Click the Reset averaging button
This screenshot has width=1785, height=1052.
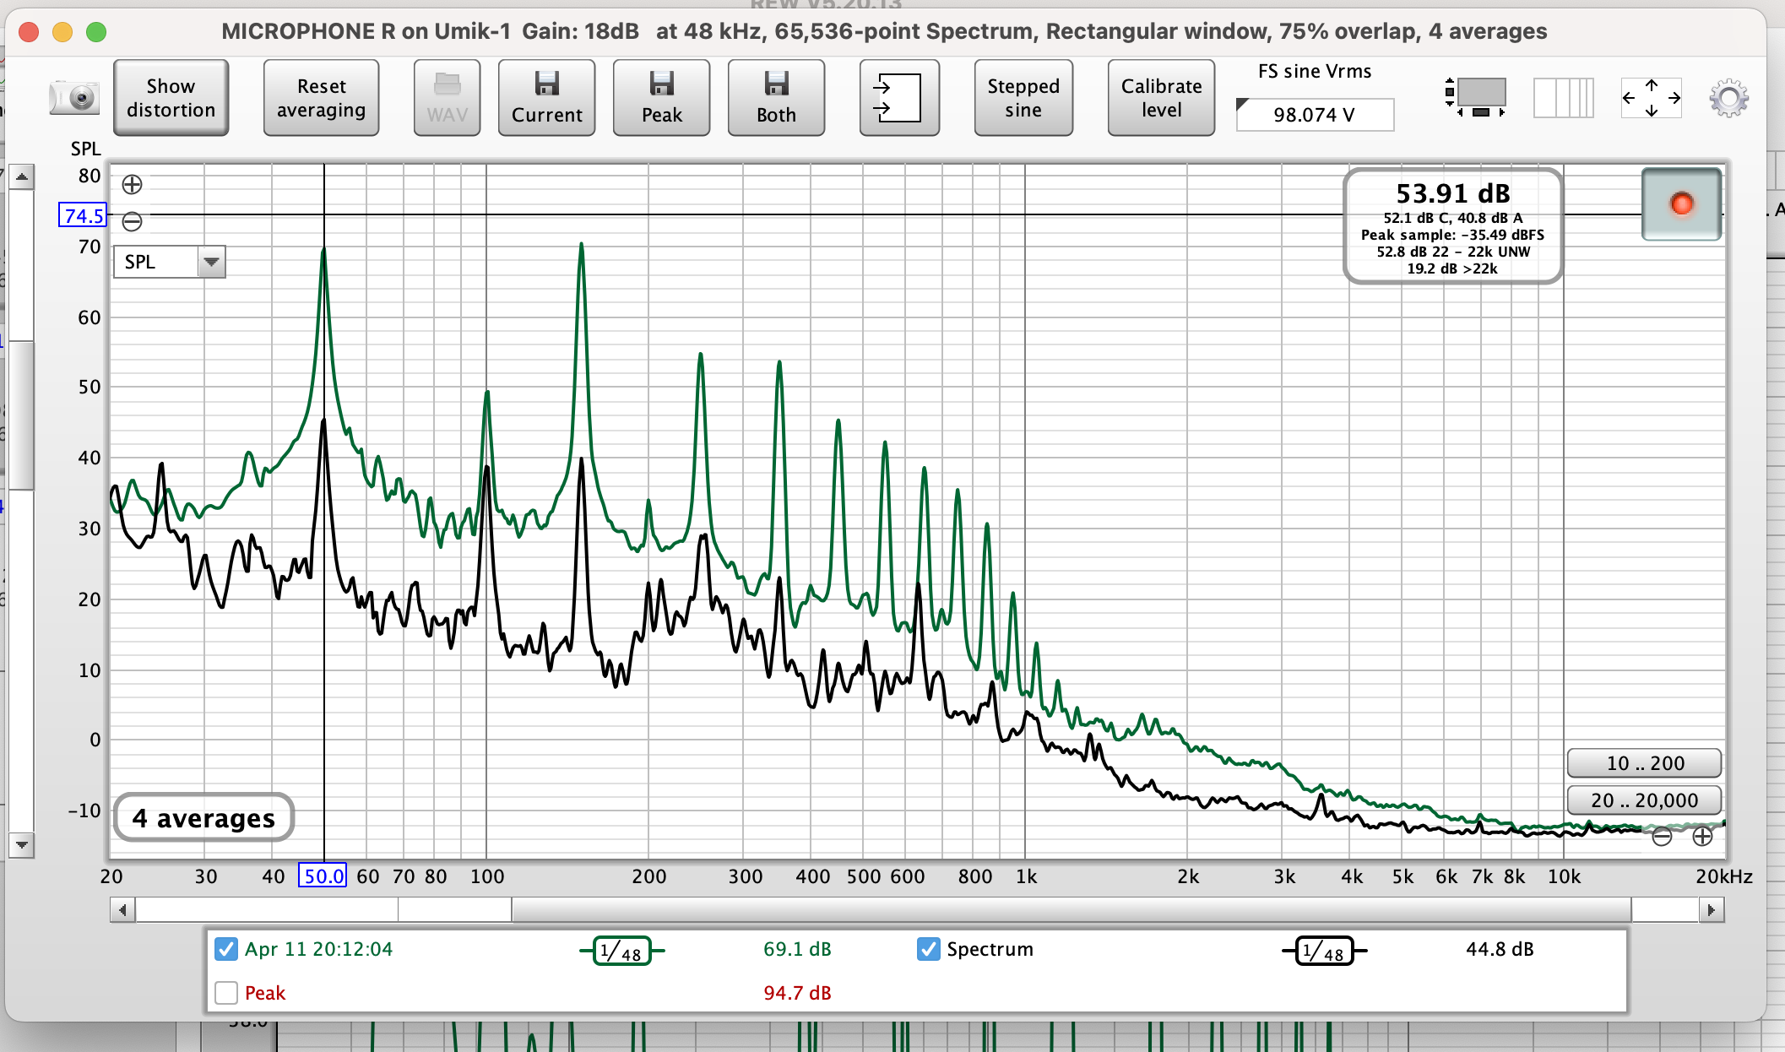coord(321,98)
